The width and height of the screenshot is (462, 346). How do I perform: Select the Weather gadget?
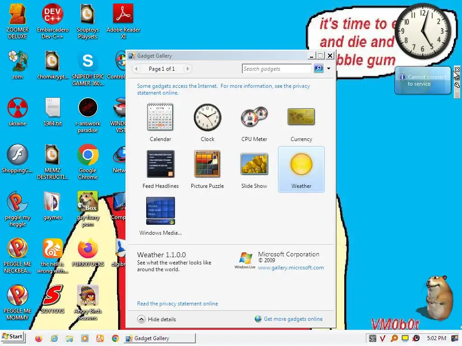tap(301, 169)
